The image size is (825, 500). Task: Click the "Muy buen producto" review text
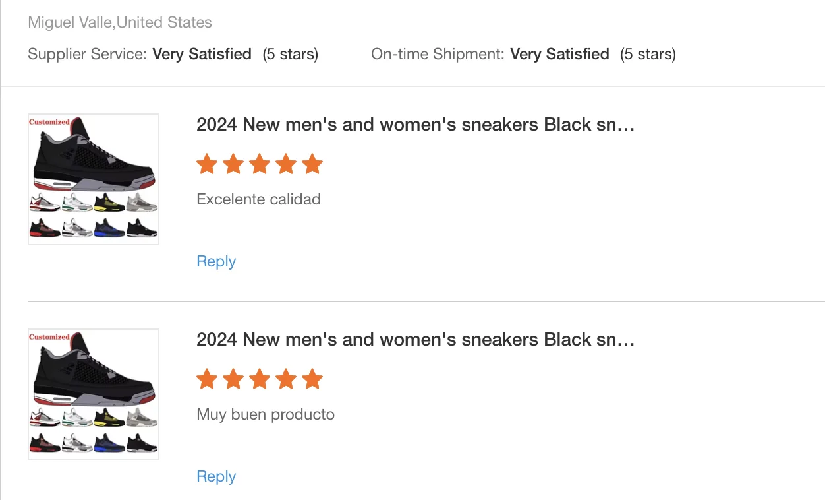pyautogui.click(x=266, y=414)
